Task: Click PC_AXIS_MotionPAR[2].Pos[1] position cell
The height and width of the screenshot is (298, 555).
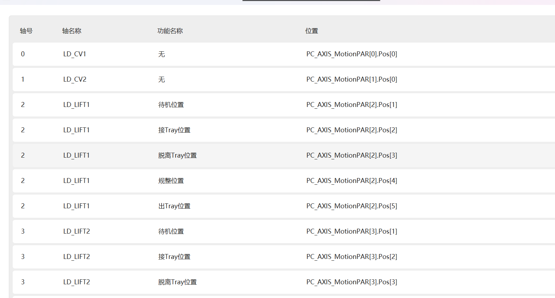Action: pyautogui.click(x=352, y=105)
